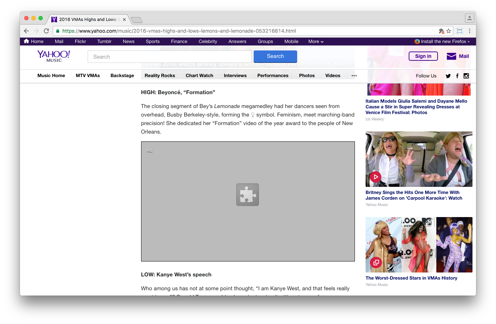Play the Carpool Karaoke video button
Image resolution: width=496 pixels, height=324 pixels.
(376, 177)
